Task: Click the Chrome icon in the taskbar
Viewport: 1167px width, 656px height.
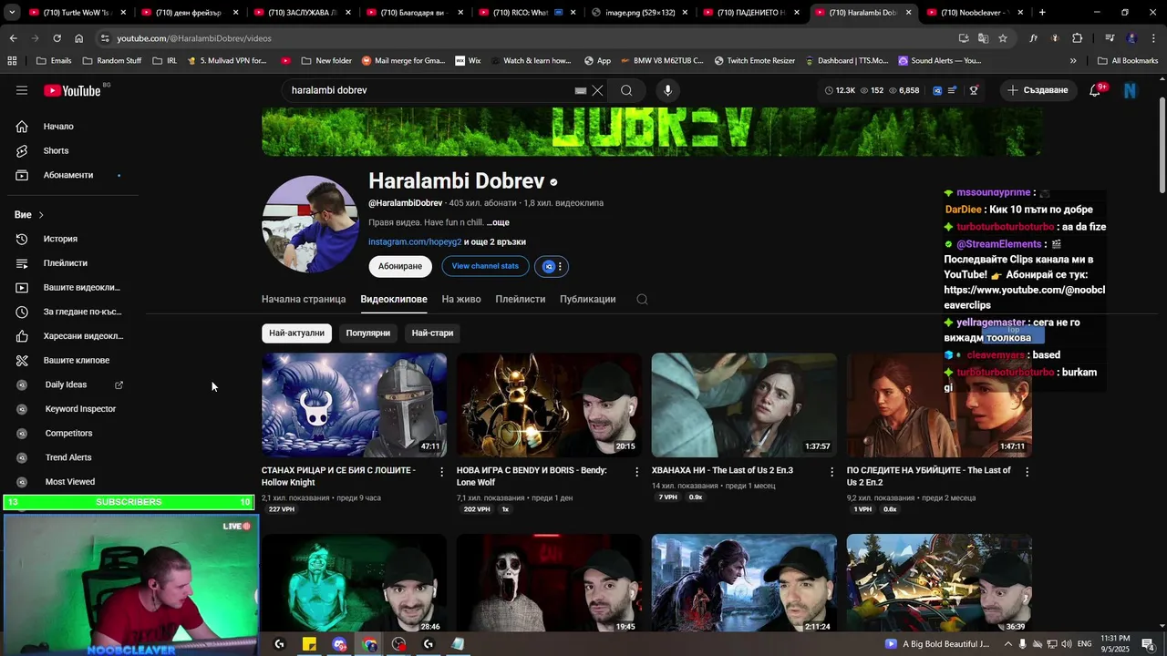Action: tap(369, 644)
